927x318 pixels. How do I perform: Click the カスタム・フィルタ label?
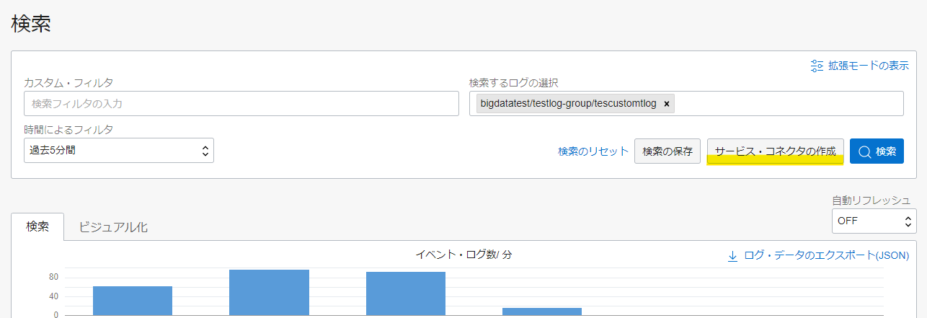click(x=68, y=84)
